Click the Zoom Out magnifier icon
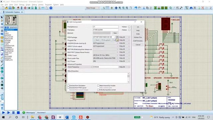213x120 pixels. [123, 8]
